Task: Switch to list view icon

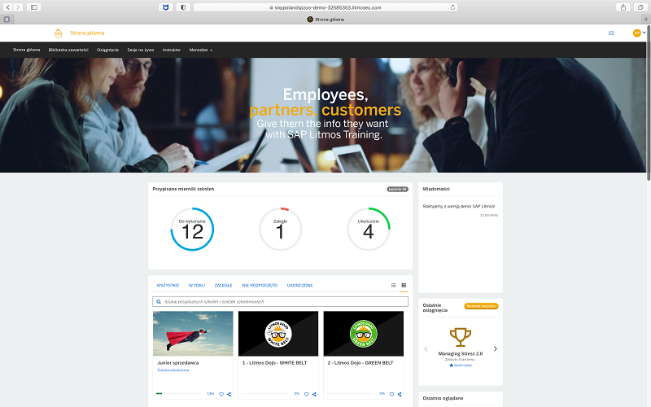Action: [x=394, y=286]
